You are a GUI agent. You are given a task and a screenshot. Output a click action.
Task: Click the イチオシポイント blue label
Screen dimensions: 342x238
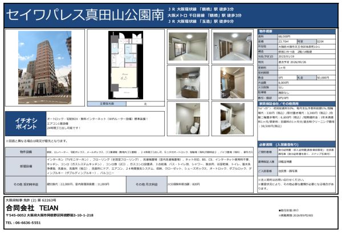pos(26,124)
